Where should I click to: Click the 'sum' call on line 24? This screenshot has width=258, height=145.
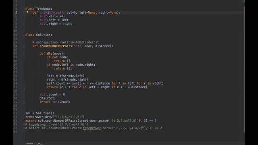tap(75, 83)
